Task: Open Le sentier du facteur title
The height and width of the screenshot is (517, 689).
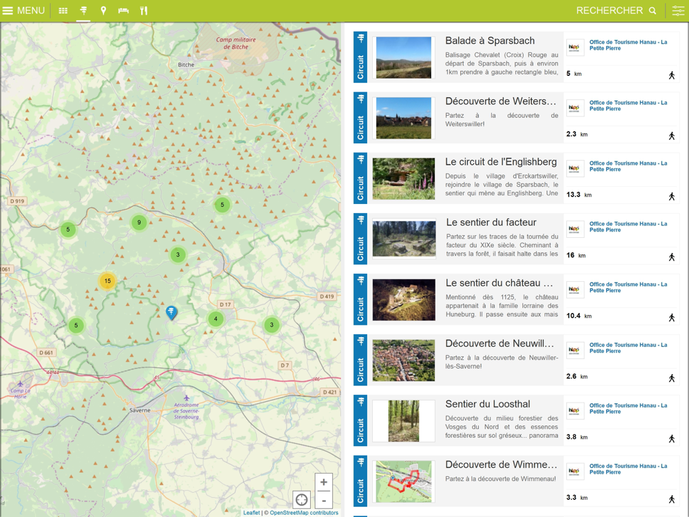Action: point(491,223)
